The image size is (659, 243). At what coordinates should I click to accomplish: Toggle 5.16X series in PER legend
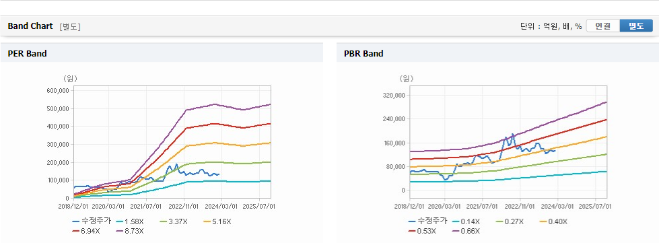(217, 221)
